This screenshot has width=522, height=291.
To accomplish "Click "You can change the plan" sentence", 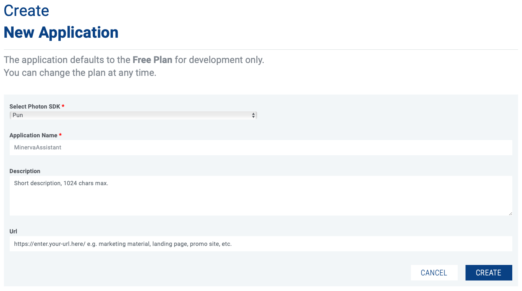I will (80, 73).
